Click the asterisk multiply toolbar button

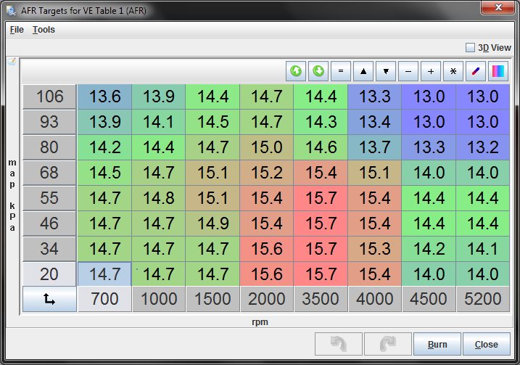(x=453, y=71)
